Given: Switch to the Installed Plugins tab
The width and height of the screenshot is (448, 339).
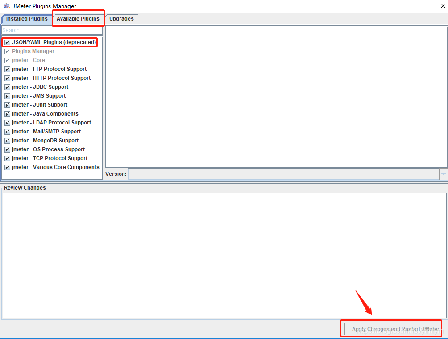Looking at the screenshot, I should 27,19.
